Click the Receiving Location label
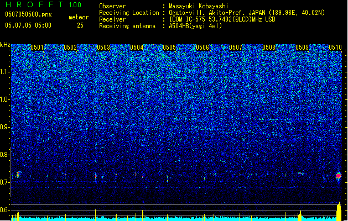The height and width of the screenshot is (221, 348). click(x=129, y=13)
